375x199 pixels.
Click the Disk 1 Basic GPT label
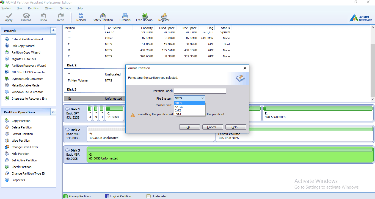(75, 113)
